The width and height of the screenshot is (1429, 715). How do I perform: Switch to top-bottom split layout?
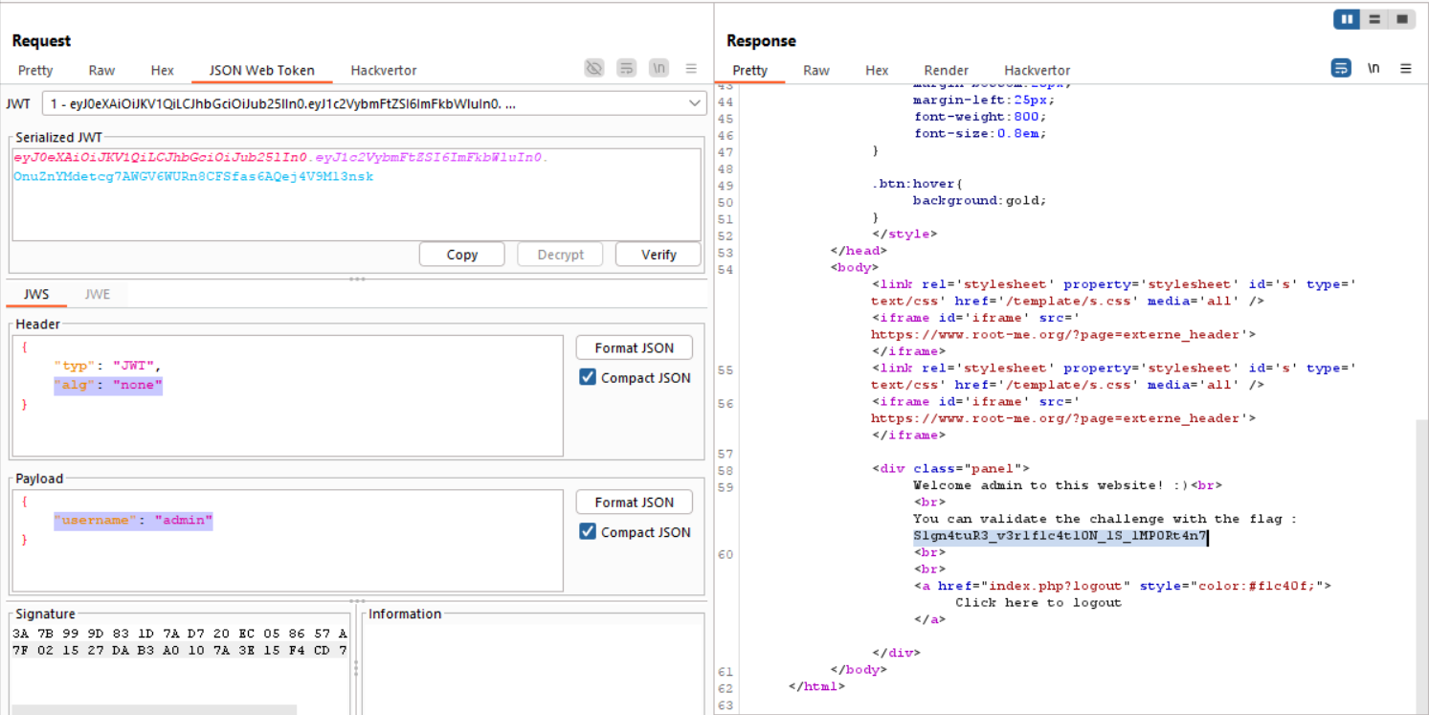point(1374,19)
